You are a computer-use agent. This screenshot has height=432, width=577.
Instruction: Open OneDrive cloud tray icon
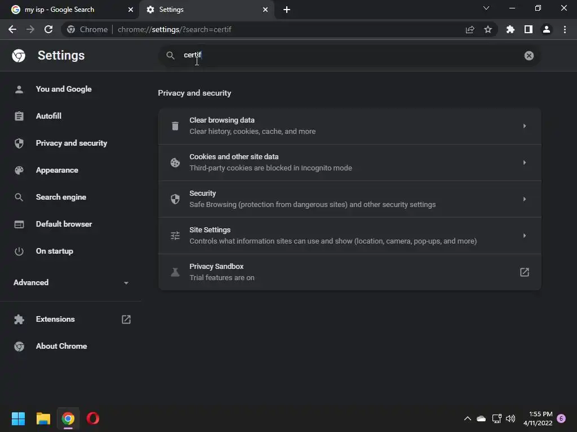click(481, 418)
